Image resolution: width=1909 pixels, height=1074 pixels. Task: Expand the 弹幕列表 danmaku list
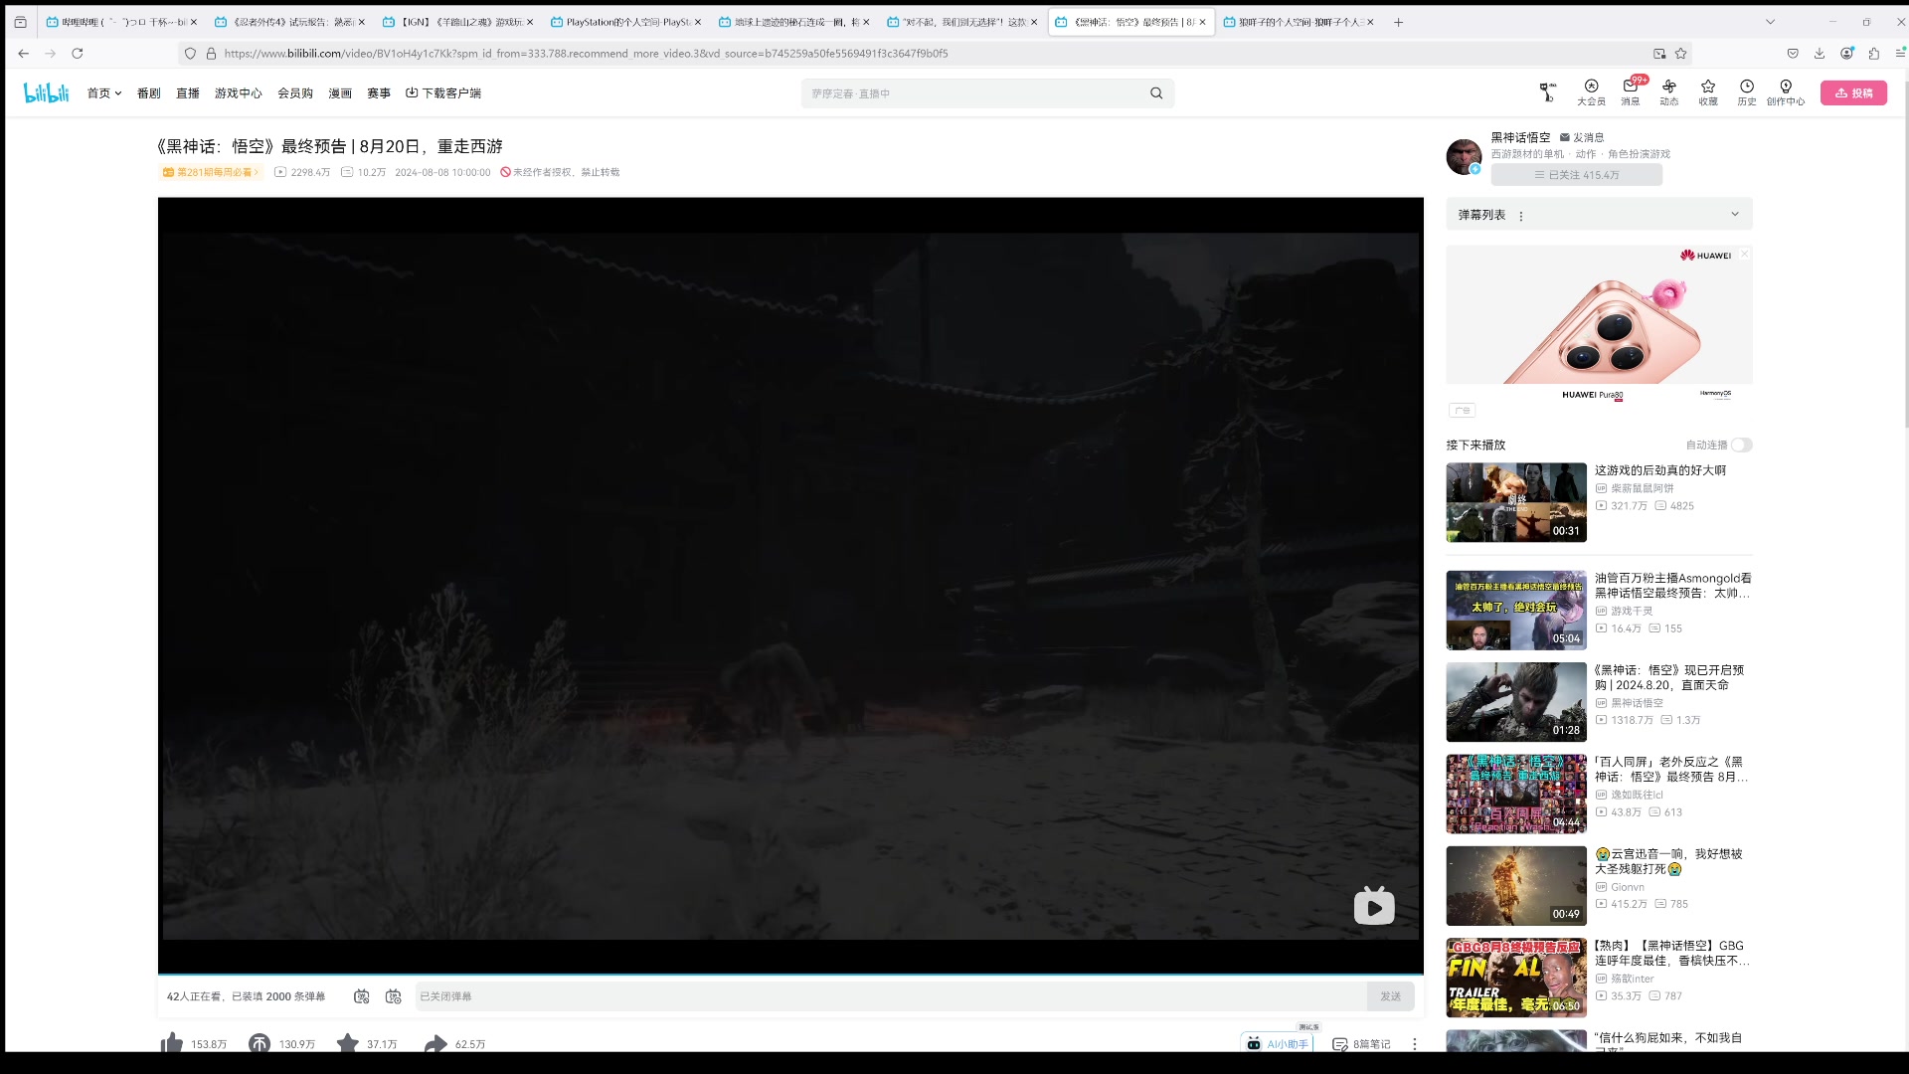[x=1735, y=215]
